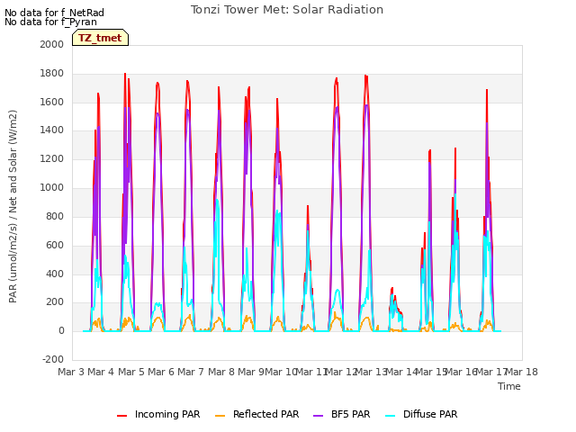The width and height of the screenshot is (576, 432).
Task: Select the BF5 PAR legend label
Action: pos(350,414)
